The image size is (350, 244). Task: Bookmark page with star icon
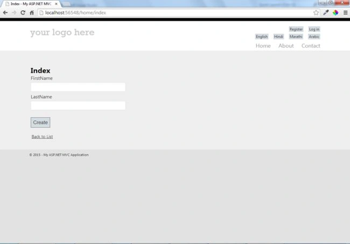click(316, 13)
